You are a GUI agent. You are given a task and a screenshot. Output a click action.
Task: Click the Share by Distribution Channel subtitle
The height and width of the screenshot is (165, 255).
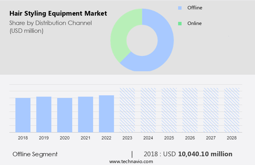[51, 23]
